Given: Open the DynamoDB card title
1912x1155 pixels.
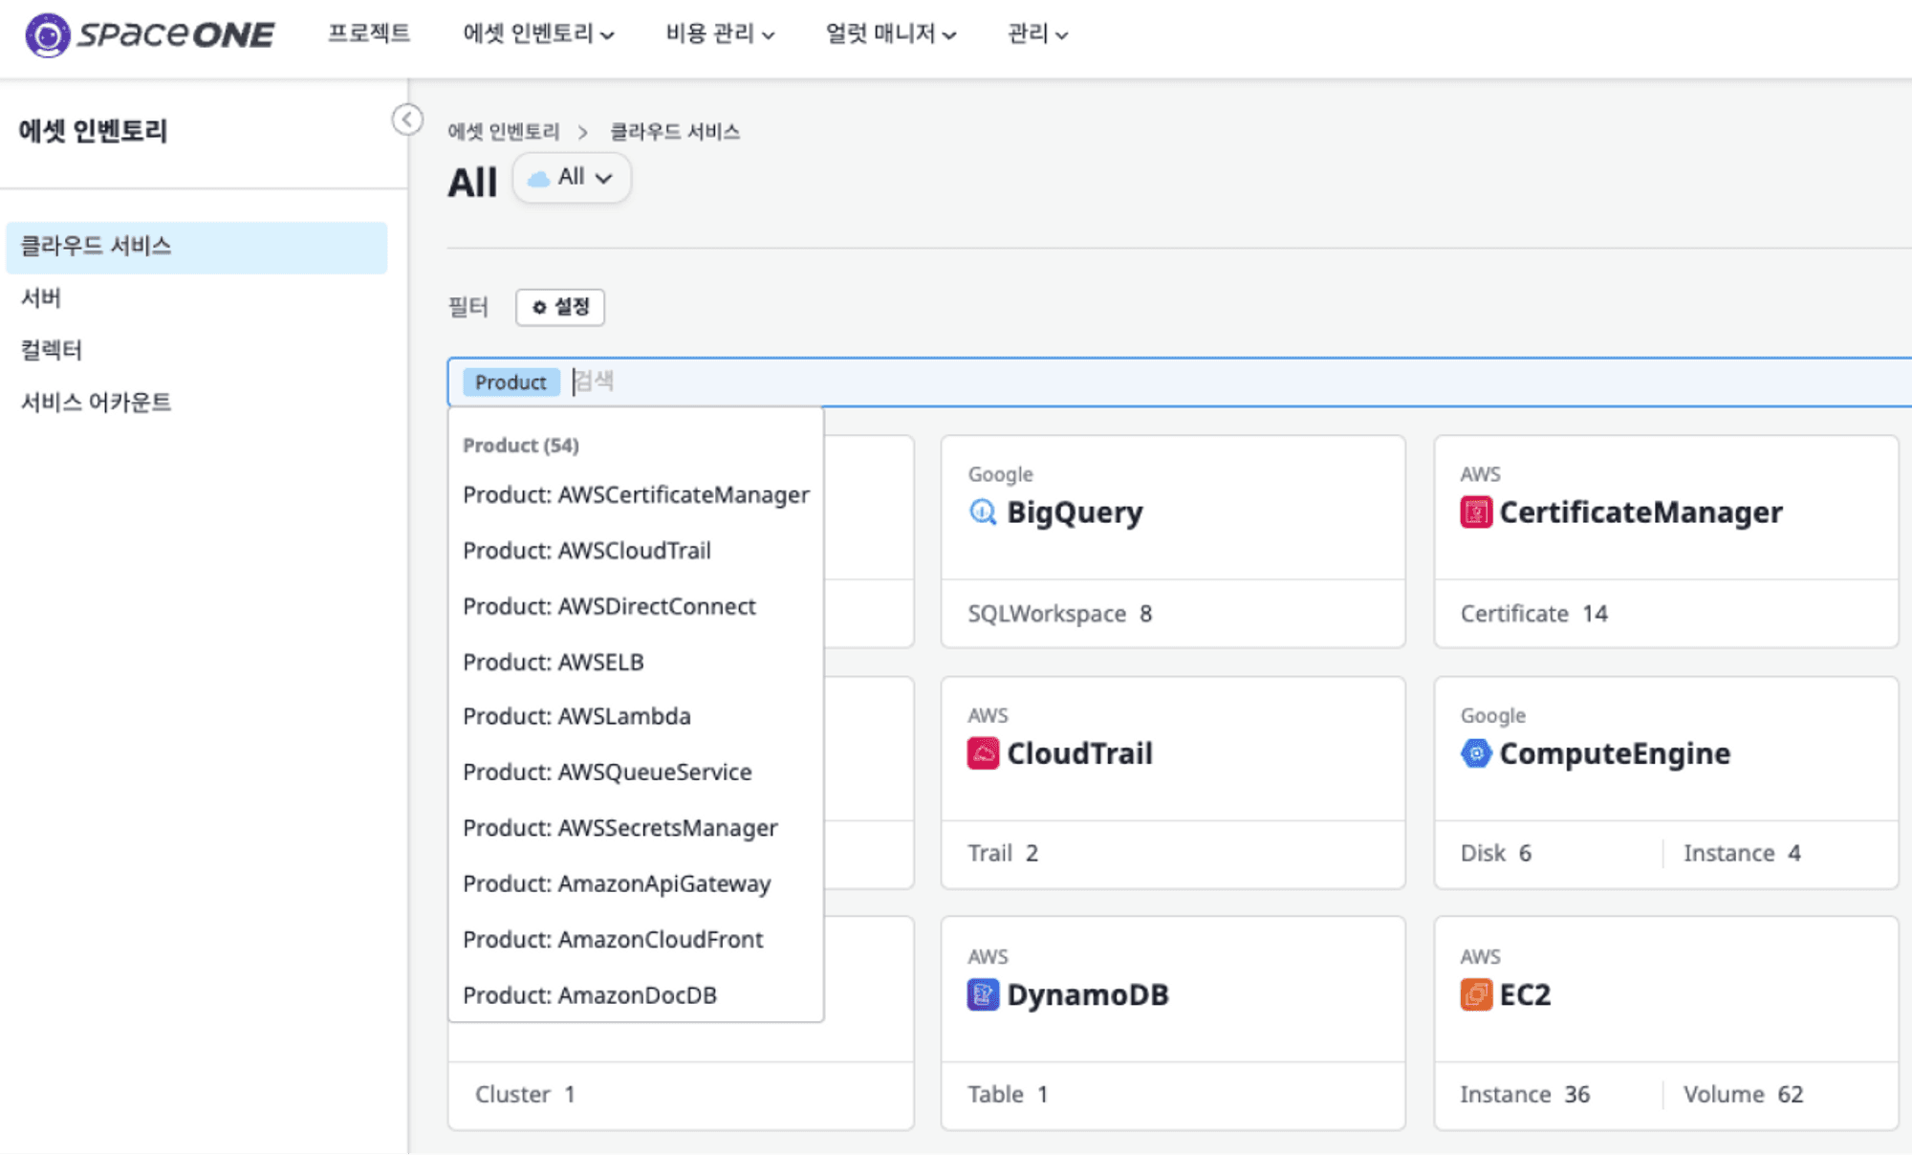Looking at the screenshot, I should 1088,994.
